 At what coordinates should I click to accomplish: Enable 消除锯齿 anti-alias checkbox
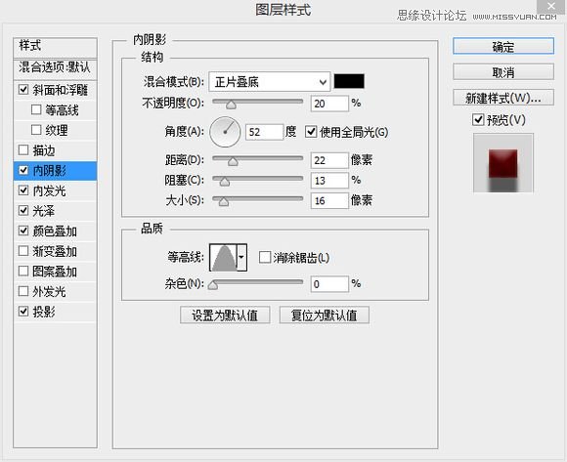click(265, 258)
